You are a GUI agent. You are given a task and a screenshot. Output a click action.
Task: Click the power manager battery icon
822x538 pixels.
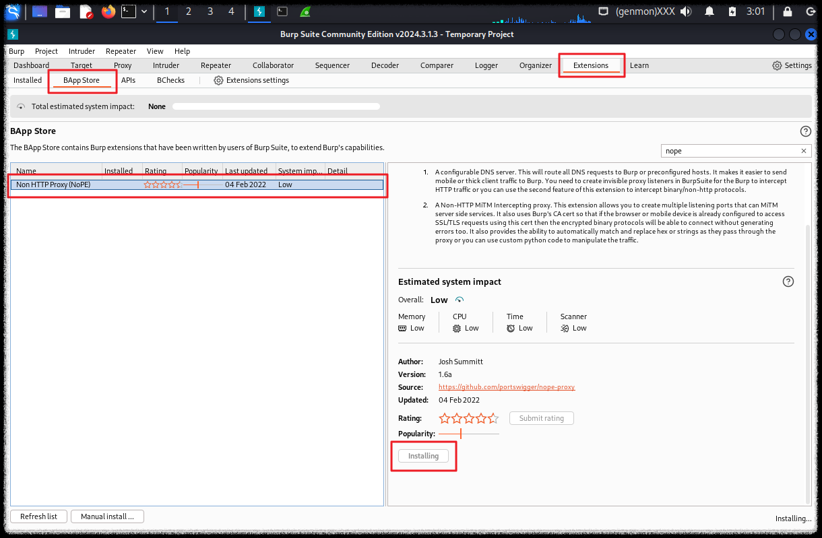pyautogui.click(x=732, y=11)
